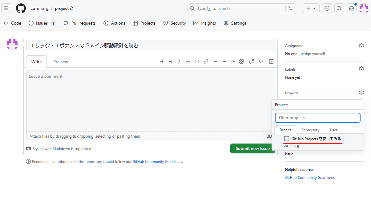Open the Pull requests tab

(x=80, y=23)
